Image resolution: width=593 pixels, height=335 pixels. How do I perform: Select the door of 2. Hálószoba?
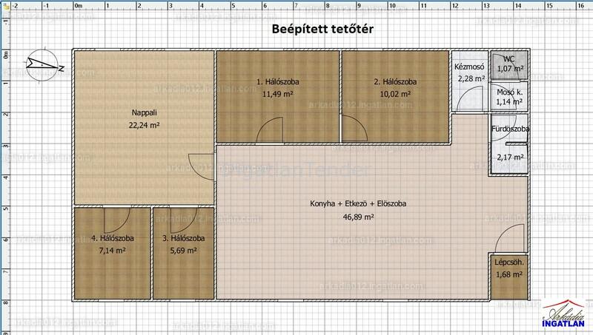click(x=354, y=132)
